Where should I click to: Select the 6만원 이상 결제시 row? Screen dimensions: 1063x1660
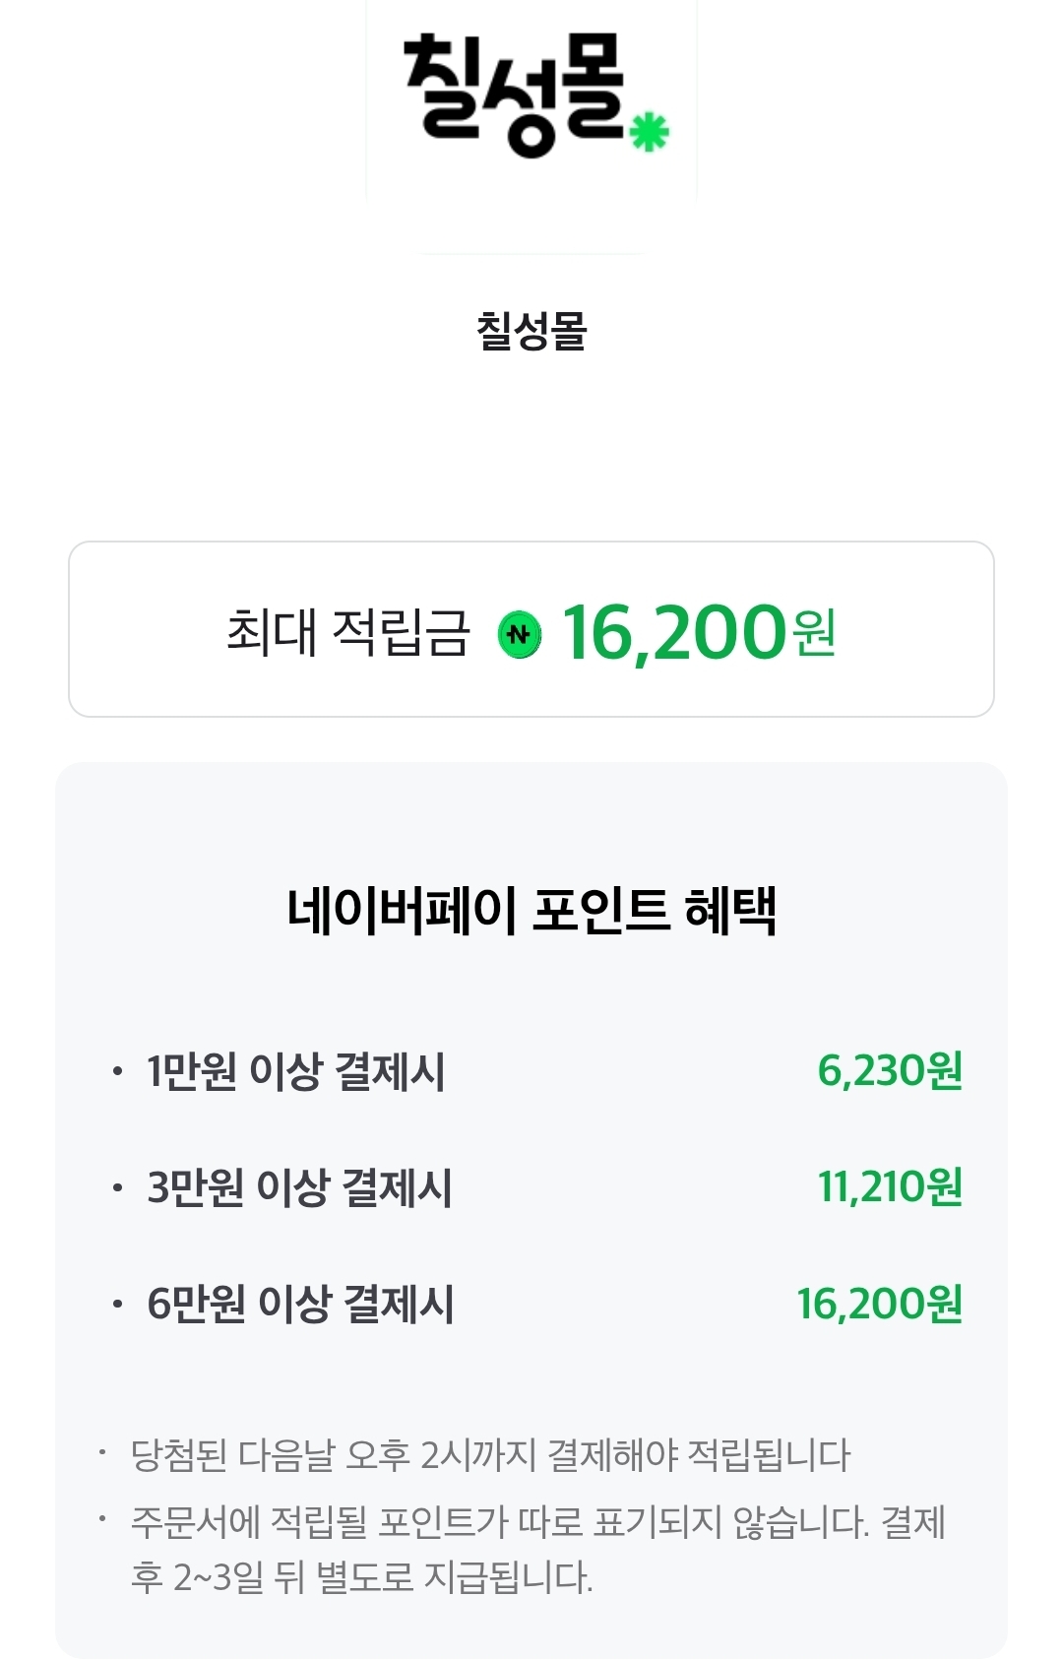tap(300, 1304)
